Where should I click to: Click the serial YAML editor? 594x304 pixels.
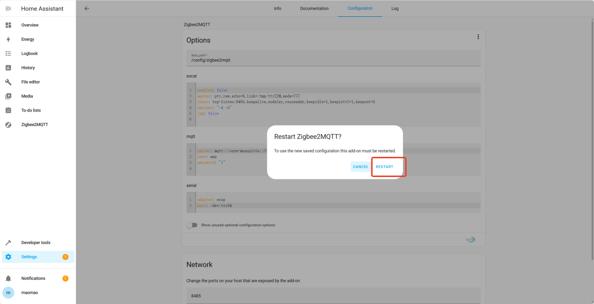pos(333,203)
